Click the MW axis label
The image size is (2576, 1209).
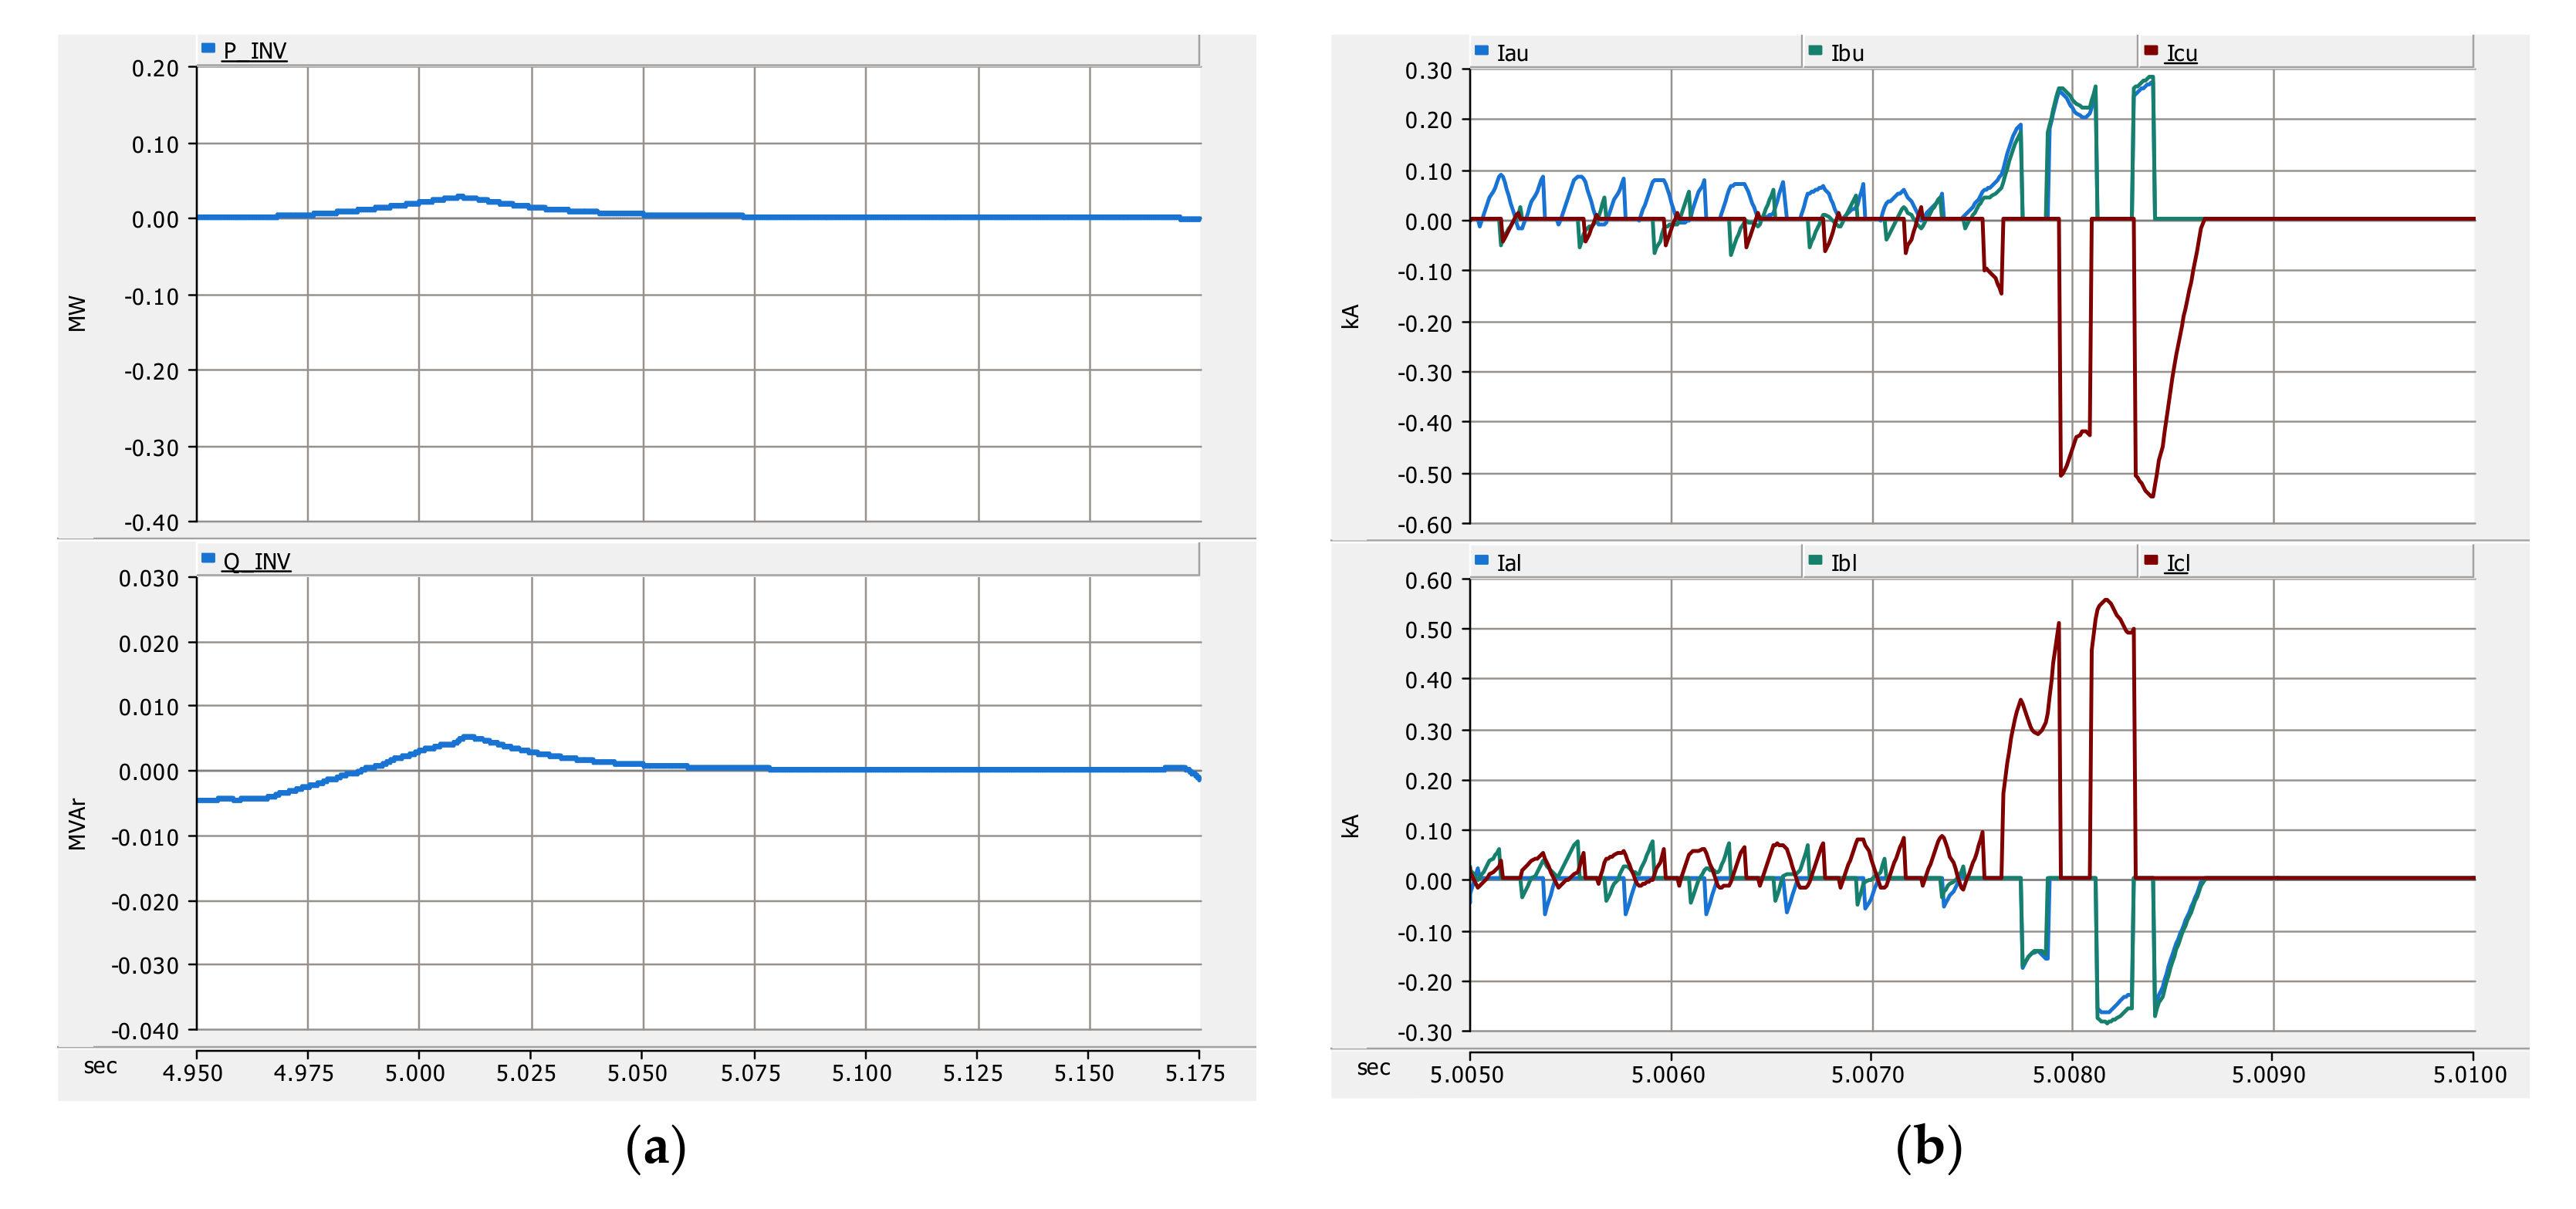(x=77, y=313)
